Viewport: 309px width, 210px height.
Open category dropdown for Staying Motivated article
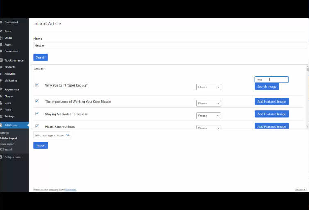(209, 116)
